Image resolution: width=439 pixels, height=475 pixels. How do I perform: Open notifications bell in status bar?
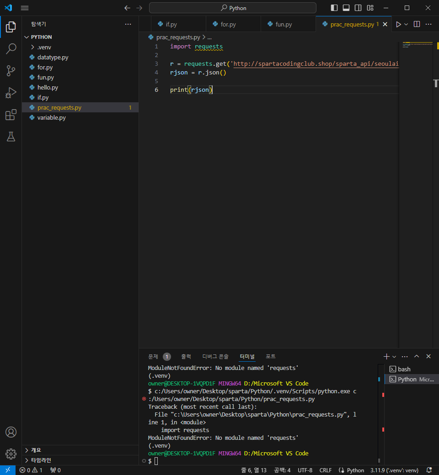point(429,470)
